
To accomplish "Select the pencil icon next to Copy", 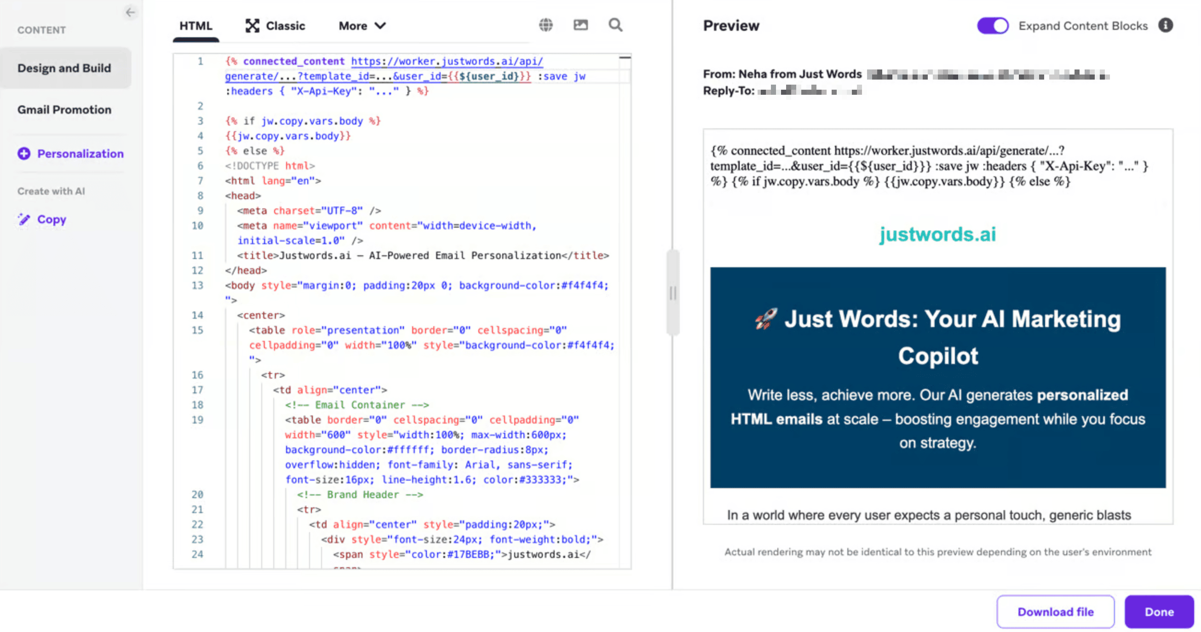I will pos(24,219).
